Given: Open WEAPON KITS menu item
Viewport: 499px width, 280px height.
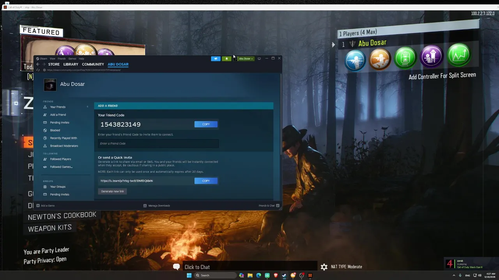Looking at the screenshot, I should pos(50,228).
